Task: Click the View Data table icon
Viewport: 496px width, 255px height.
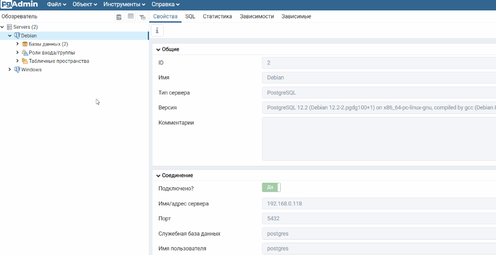Action: [x=131, y=17]
